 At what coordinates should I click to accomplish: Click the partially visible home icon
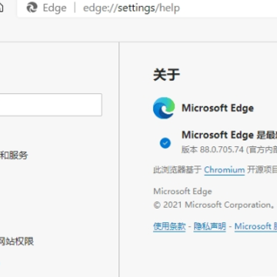pos(2,8)
